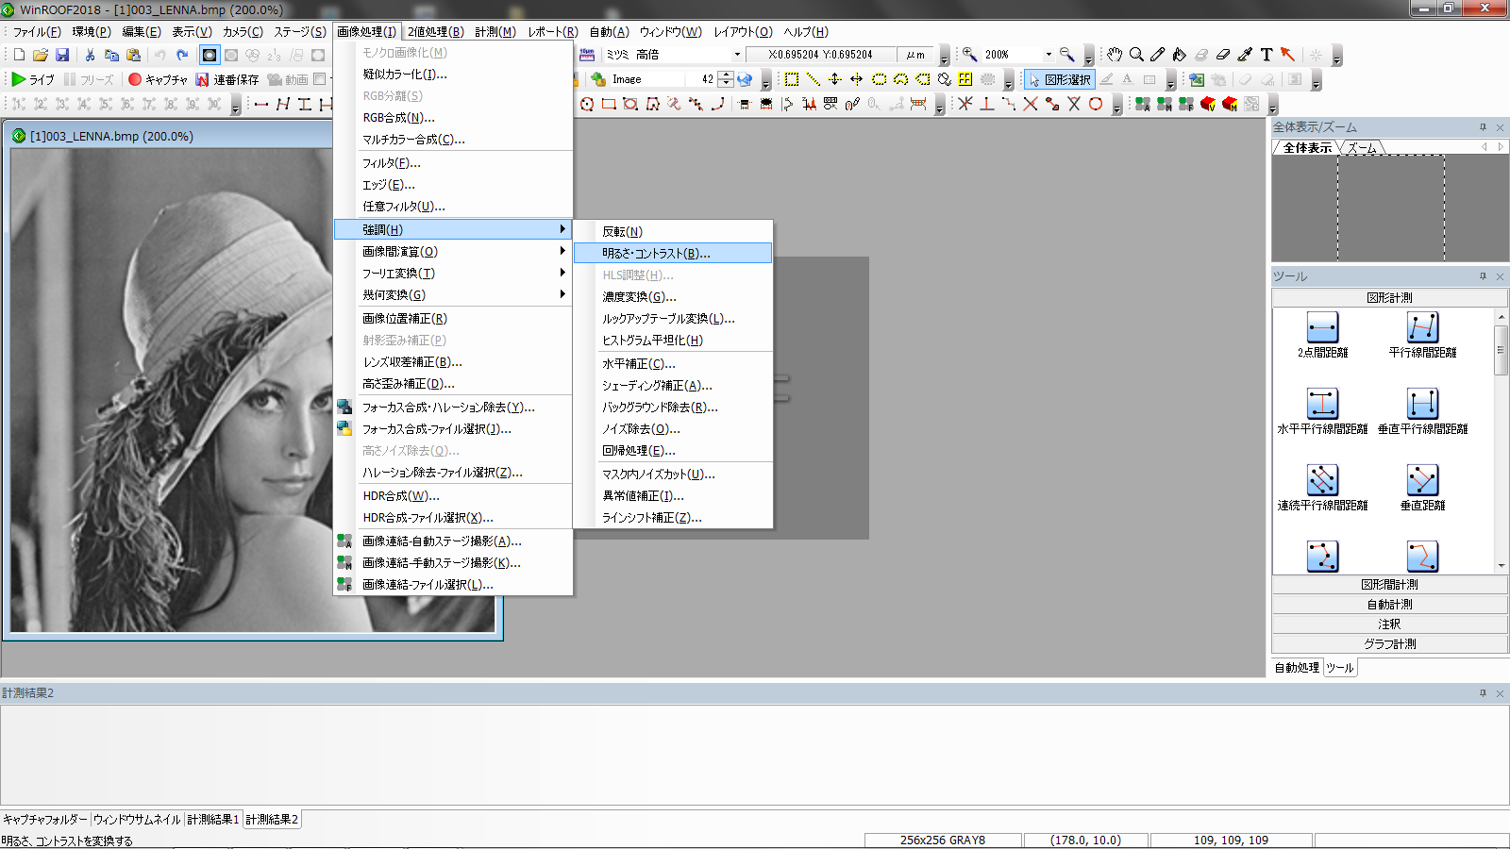Image resolution: width=1510 pixels, height=849 pixels.
Task: Click the sequential save (連番保存) icon
Action: [x=202, y=79]
